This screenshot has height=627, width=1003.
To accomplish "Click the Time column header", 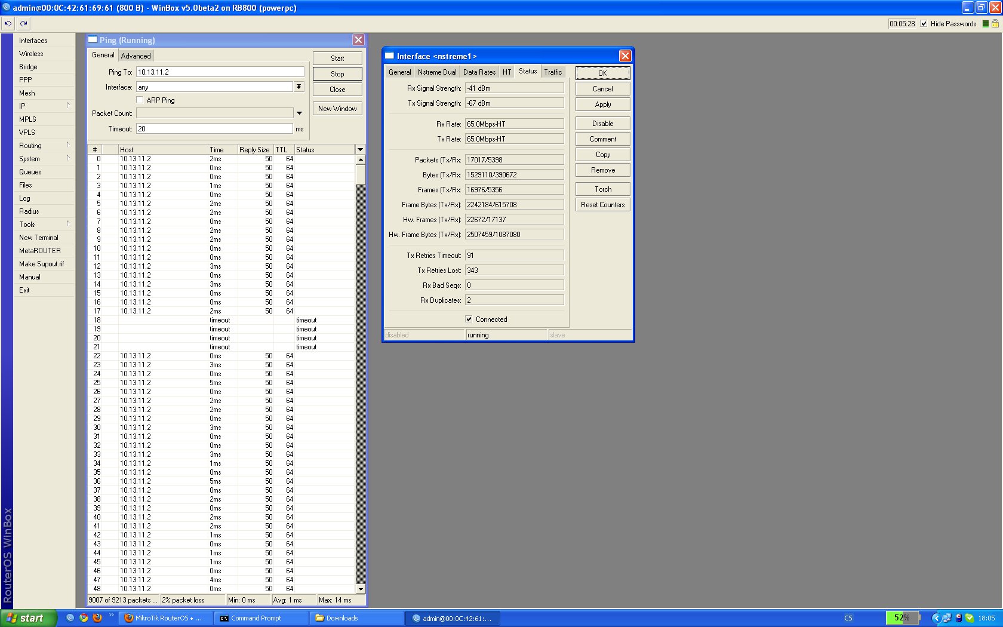I will pyautogui.click(x=222, y=150).
